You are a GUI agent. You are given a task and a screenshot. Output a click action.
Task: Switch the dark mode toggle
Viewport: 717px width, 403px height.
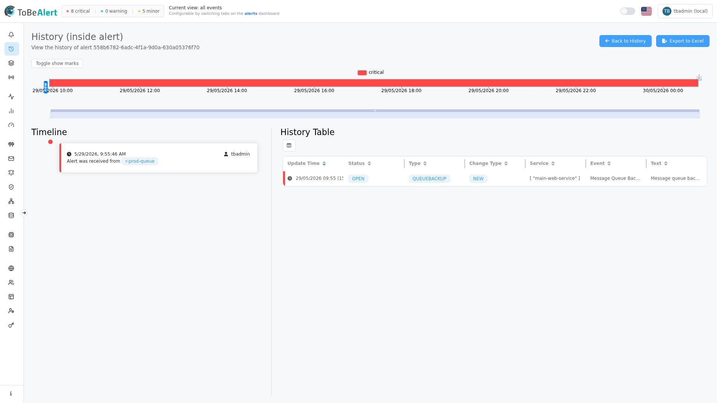pos(628,11)
